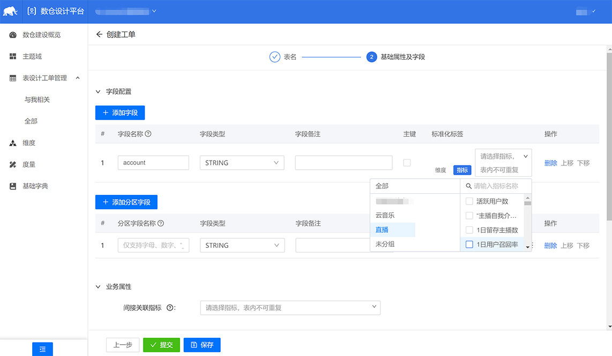The image size is (612, 356).
Task: Submit the form with 提交 button
Action: pos(161,345)
